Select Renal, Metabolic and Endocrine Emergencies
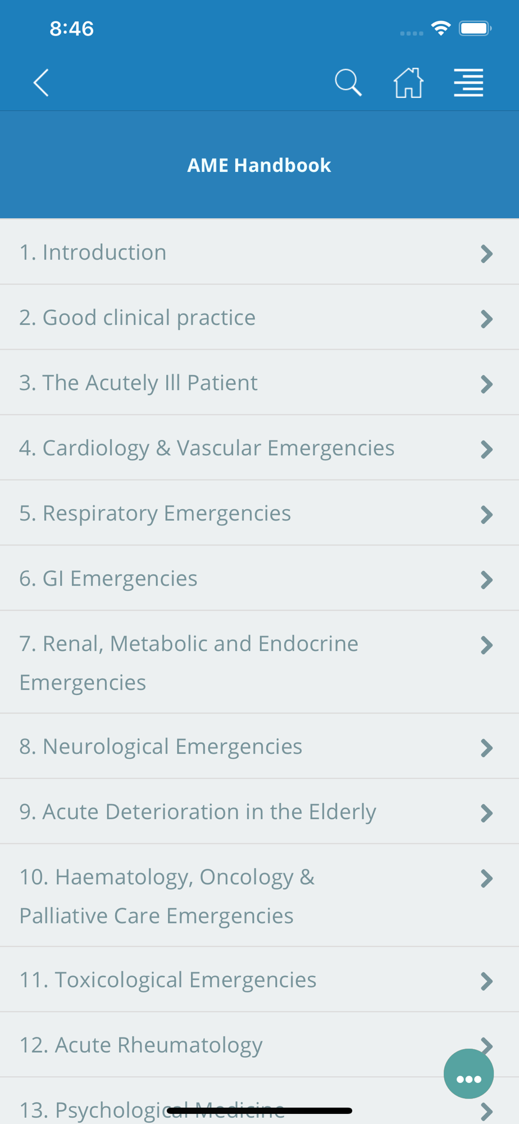 259,662
